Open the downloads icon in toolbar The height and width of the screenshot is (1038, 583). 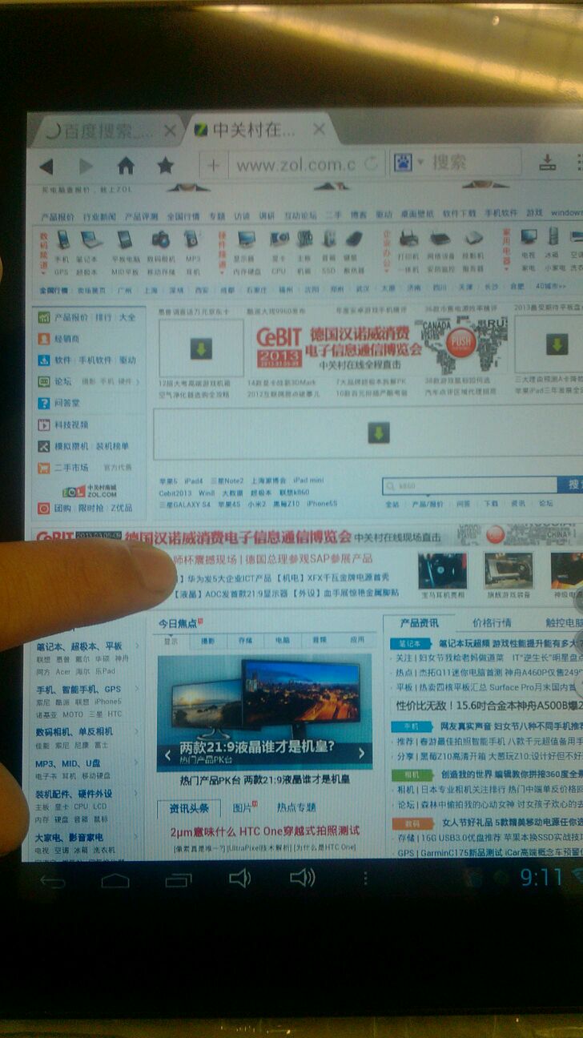548,163
